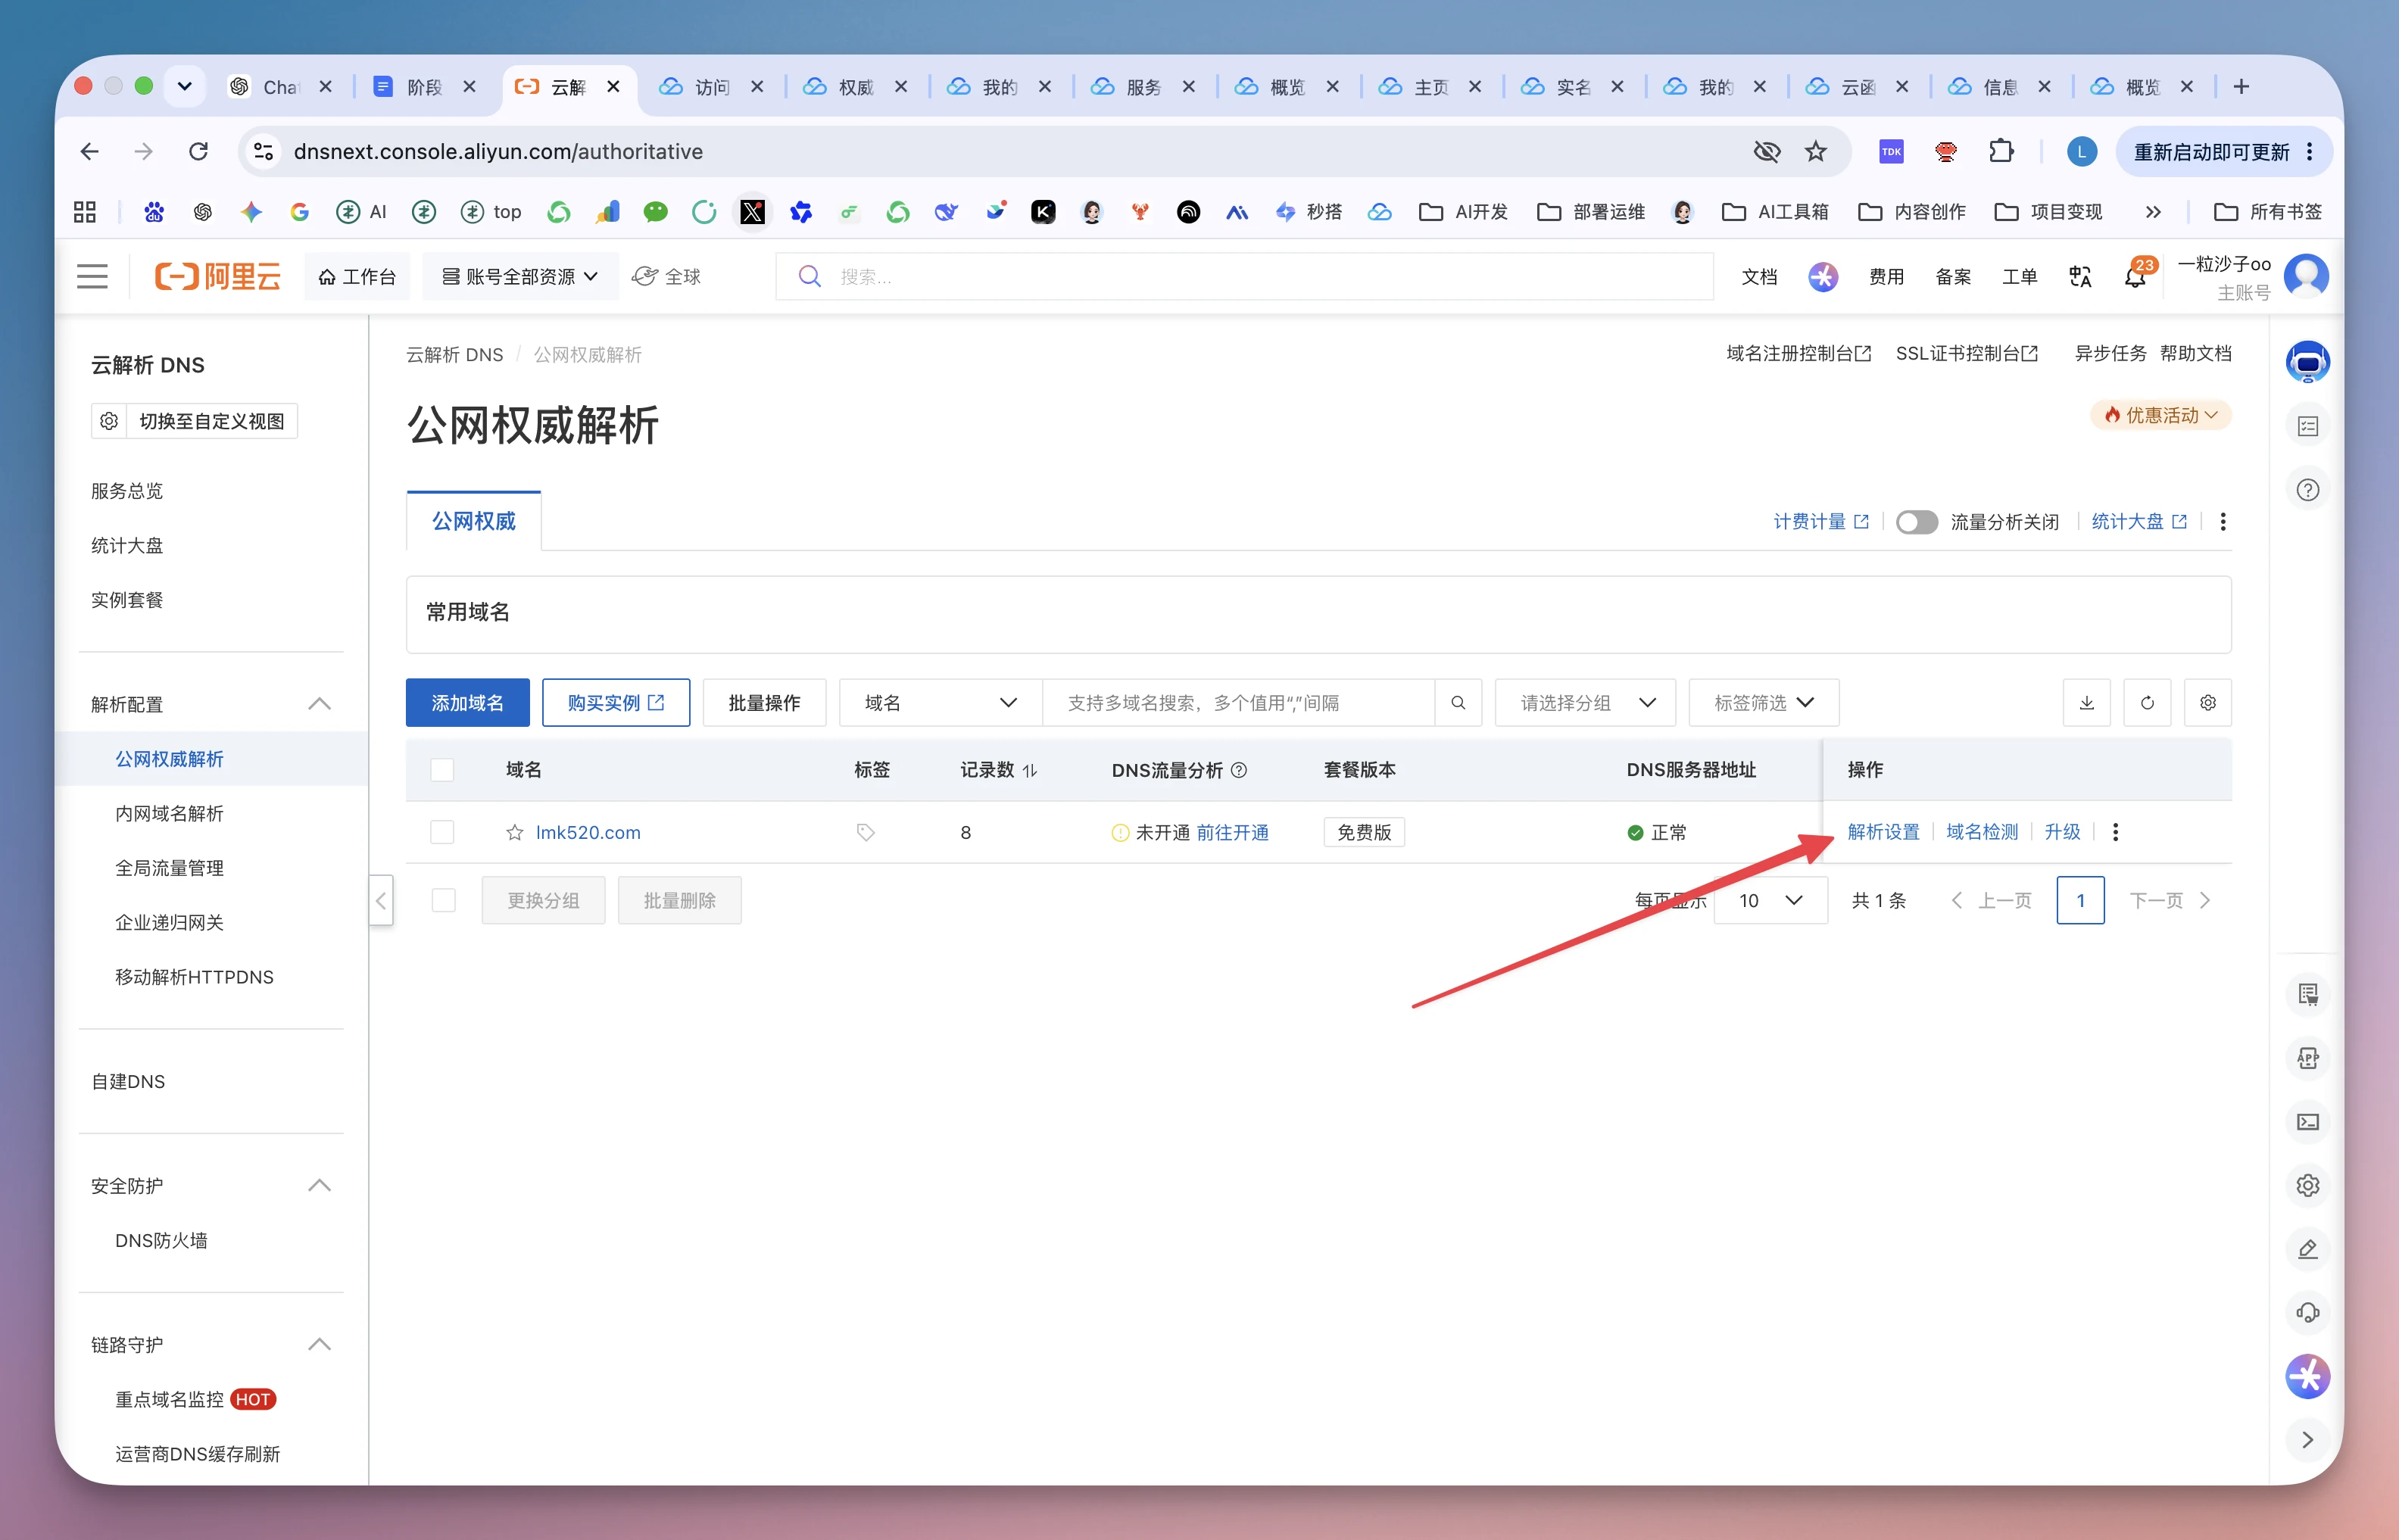Click the 升级 link for lmk520.com
The image size is (2399, 1540).
tap(2062, 832)
